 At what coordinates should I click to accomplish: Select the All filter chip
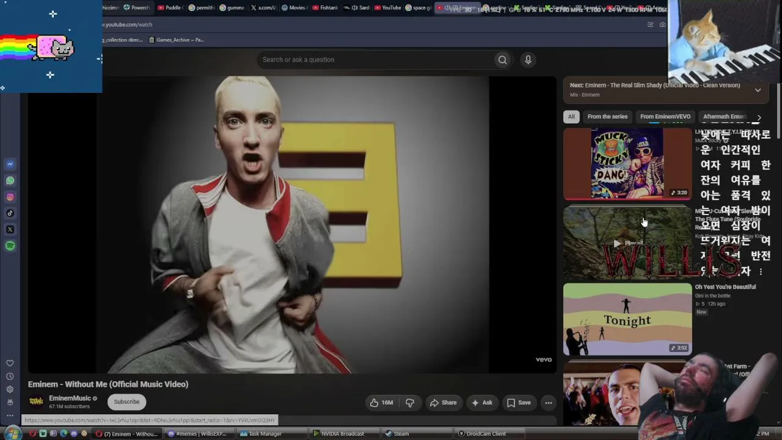click(571, 117)
